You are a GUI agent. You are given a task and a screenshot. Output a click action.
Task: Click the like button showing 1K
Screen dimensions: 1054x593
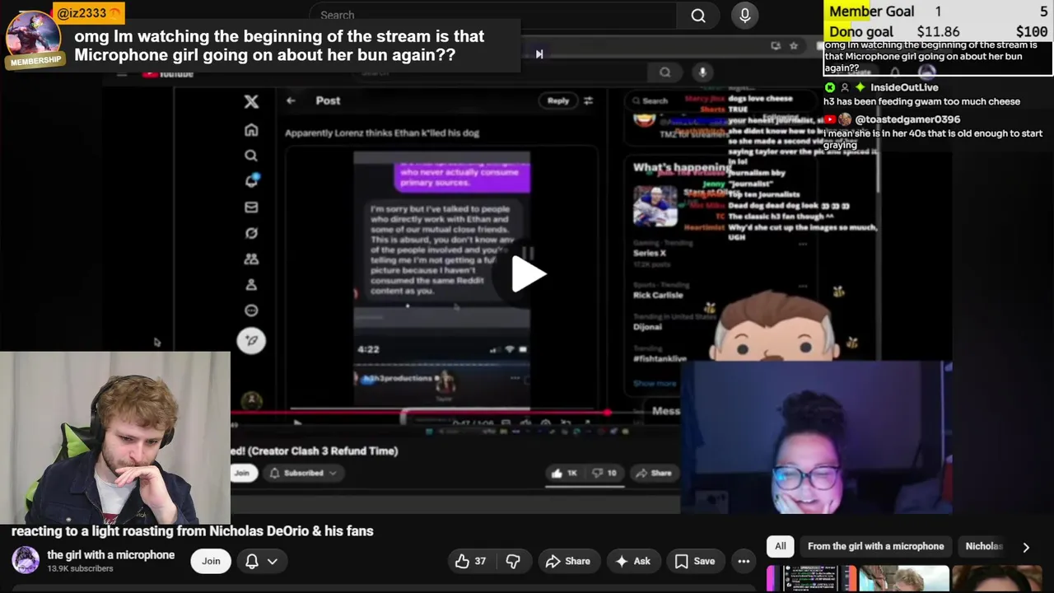pos(565,473)
